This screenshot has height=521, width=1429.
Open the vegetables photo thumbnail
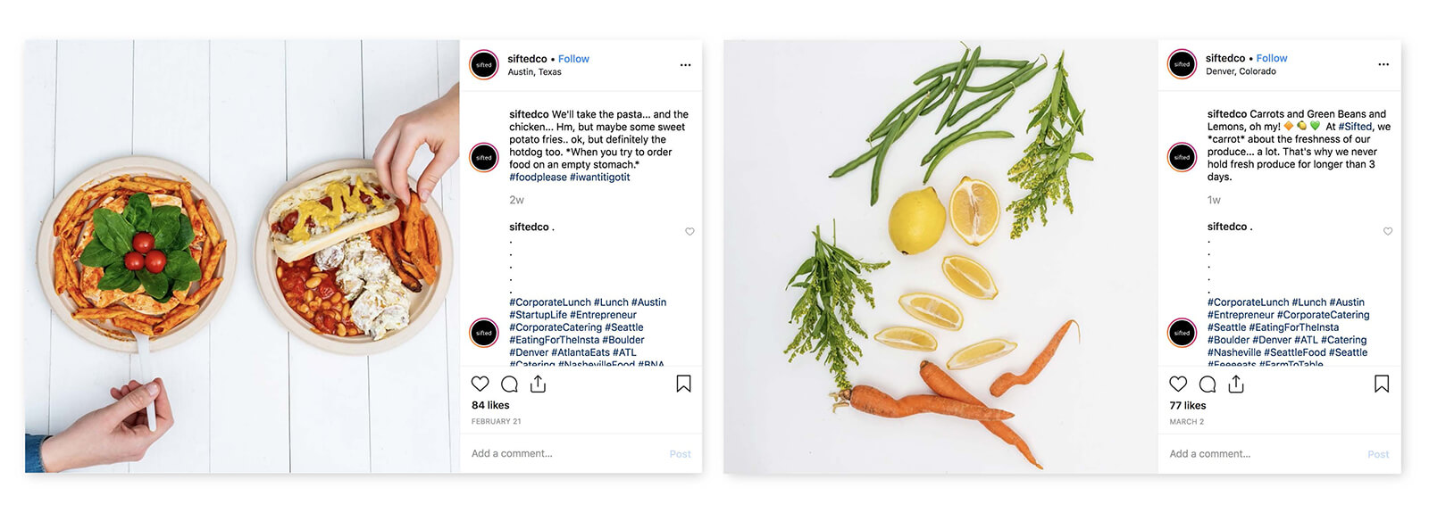pyautogui.click(x=940, y=257)
